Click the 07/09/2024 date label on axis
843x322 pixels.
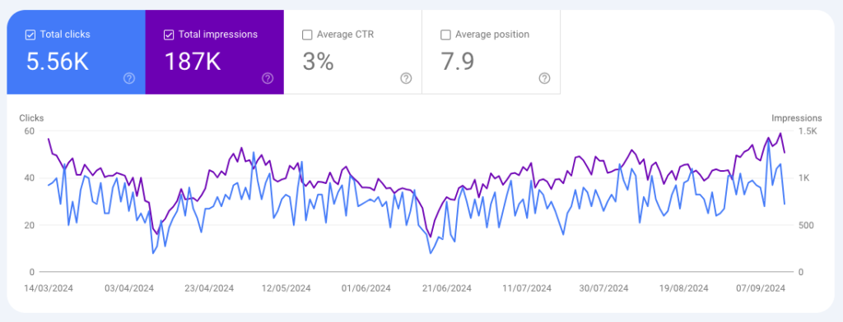tap(761, 288)
